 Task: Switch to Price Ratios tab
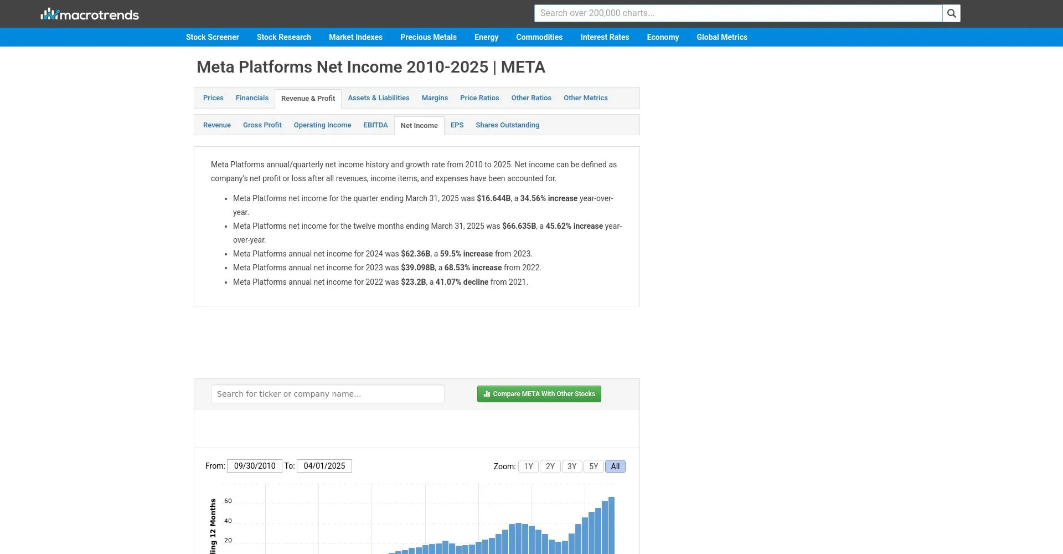coord(479,98)
